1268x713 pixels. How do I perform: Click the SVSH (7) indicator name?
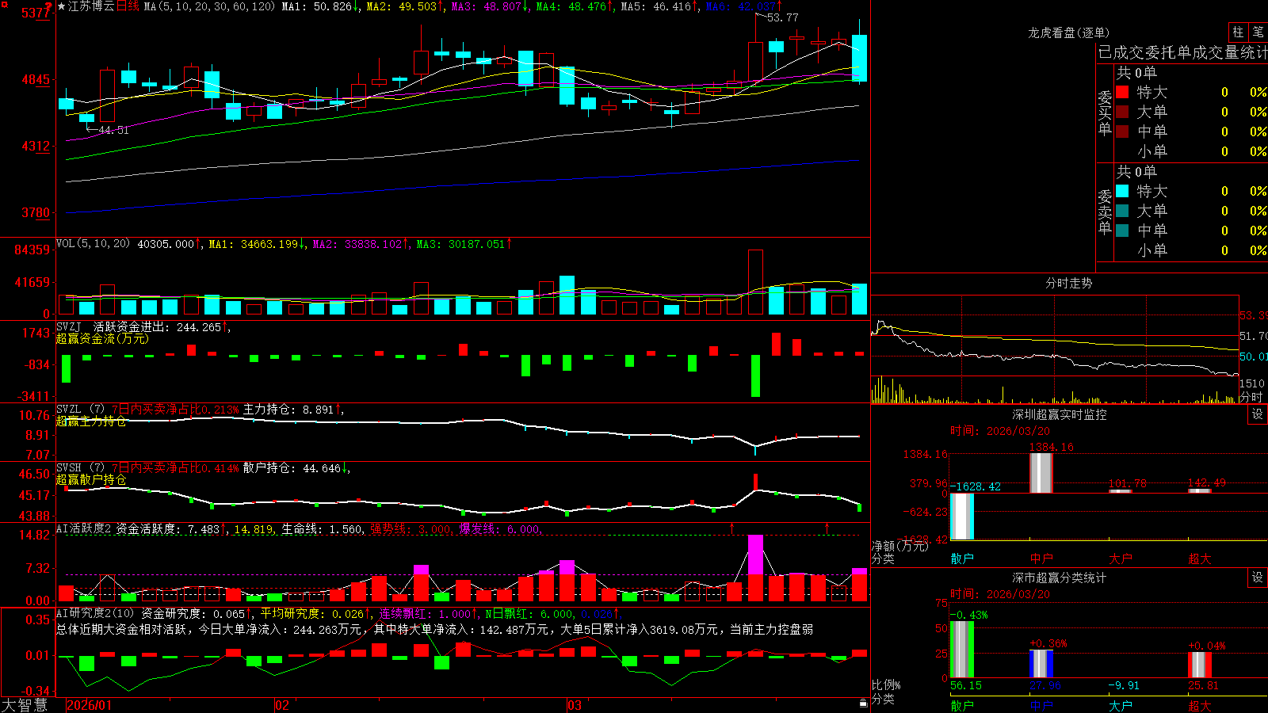(80, 468)
